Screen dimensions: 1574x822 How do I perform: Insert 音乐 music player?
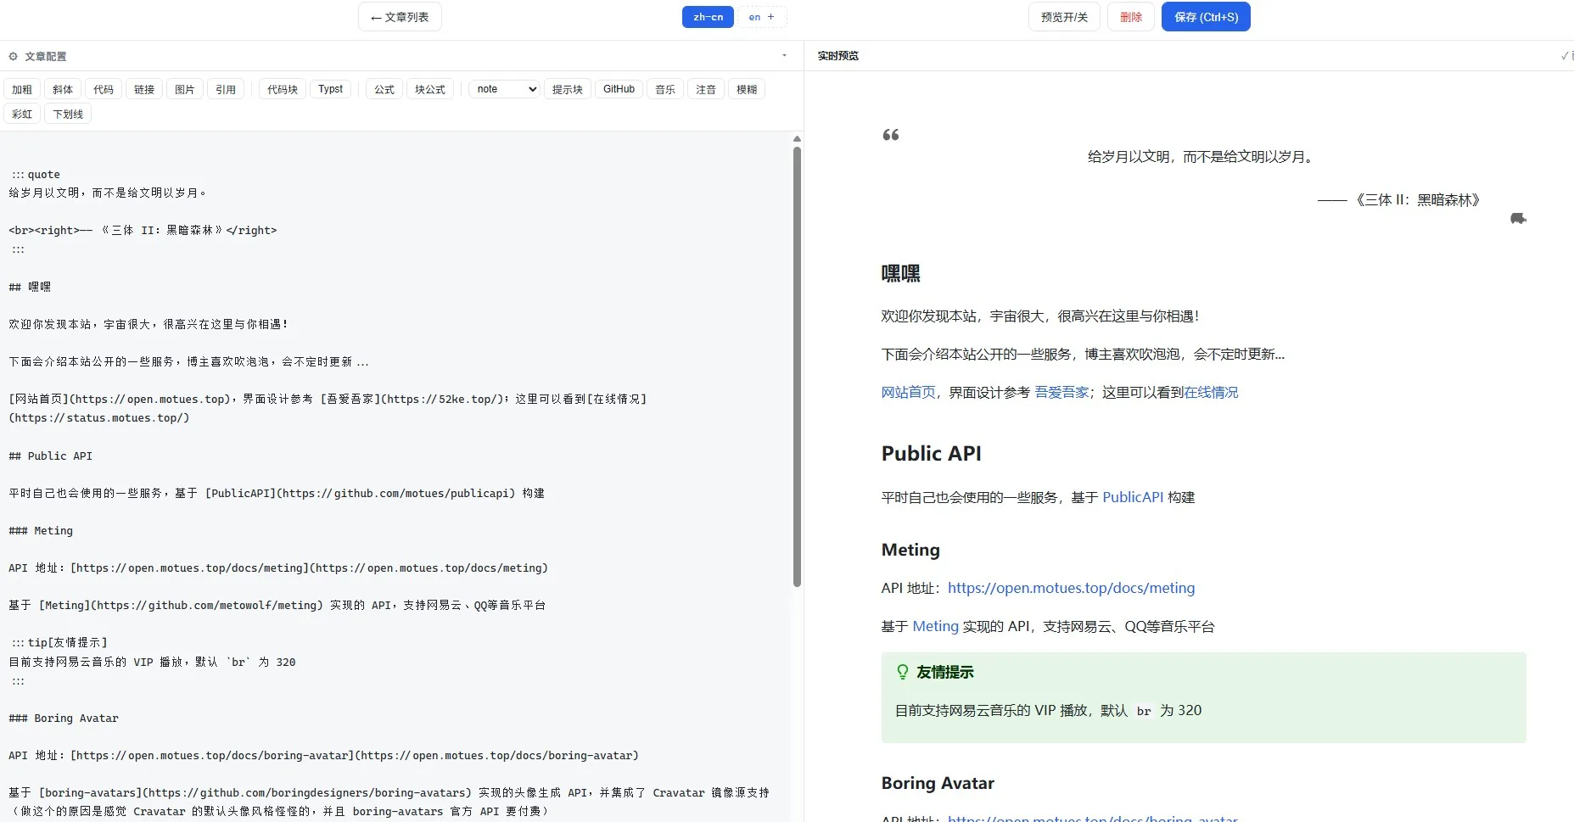(665, 89)
